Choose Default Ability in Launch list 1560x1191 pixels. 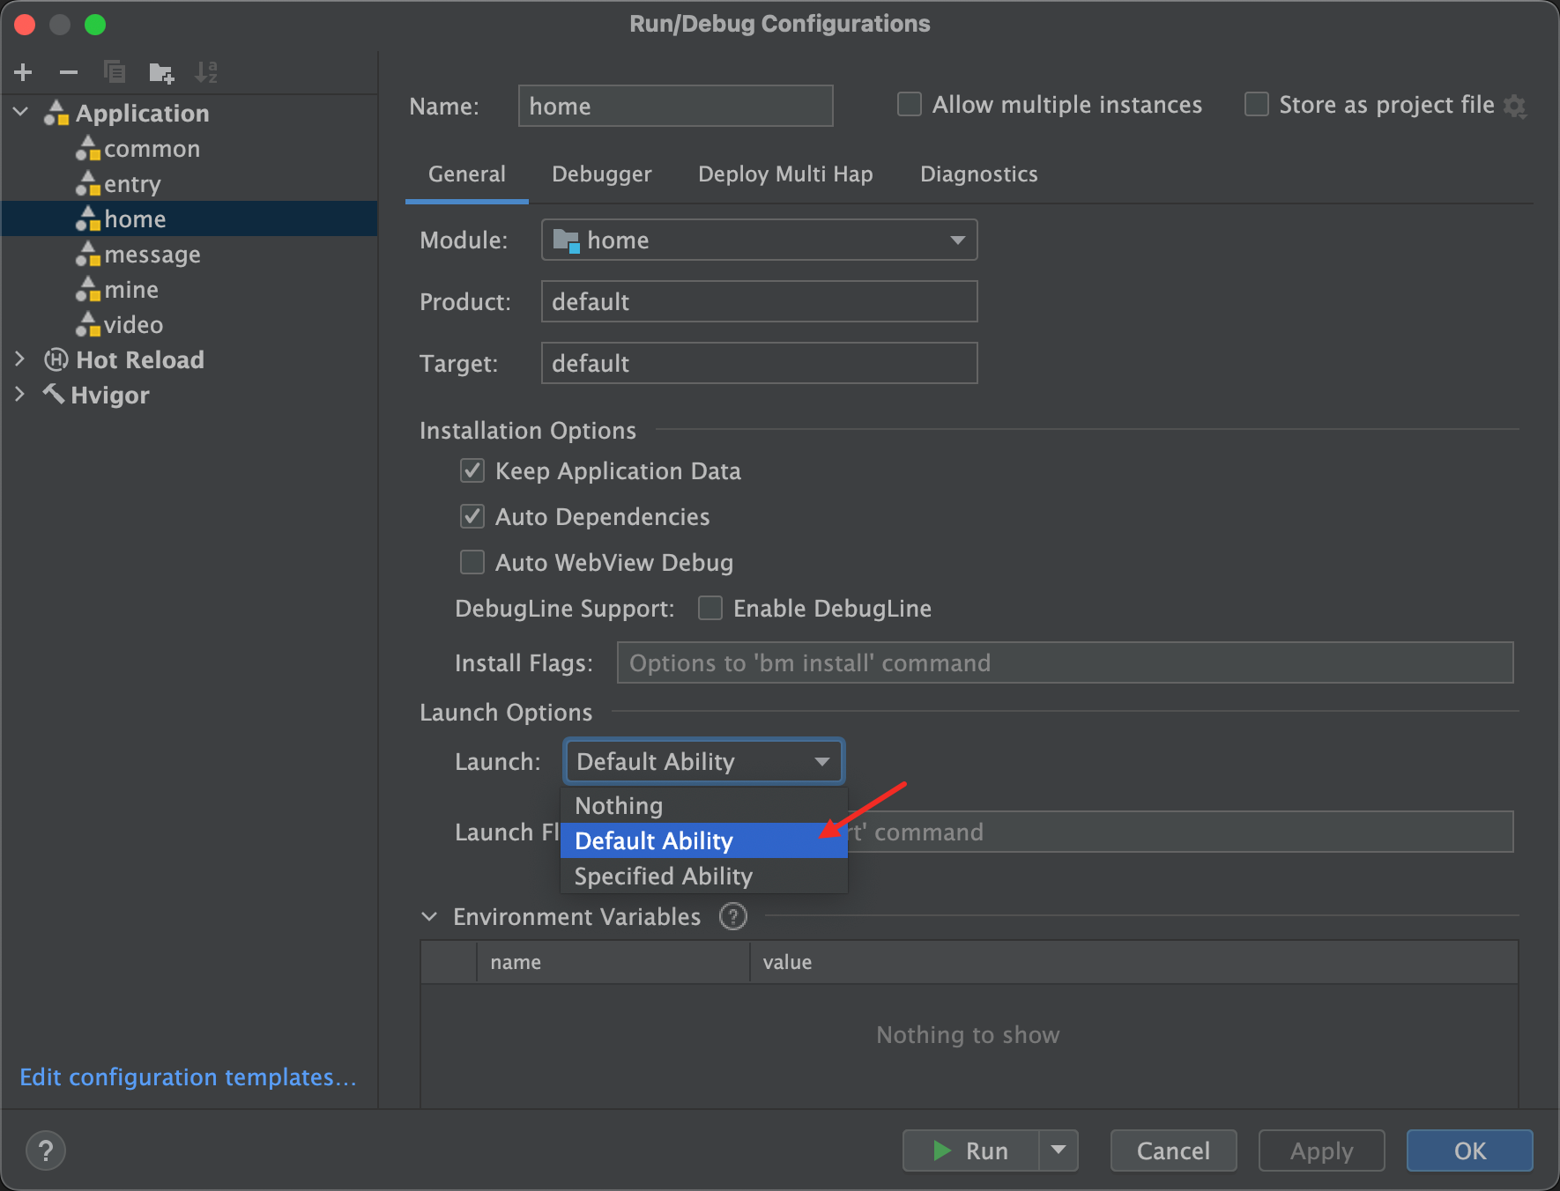[704, 841]
